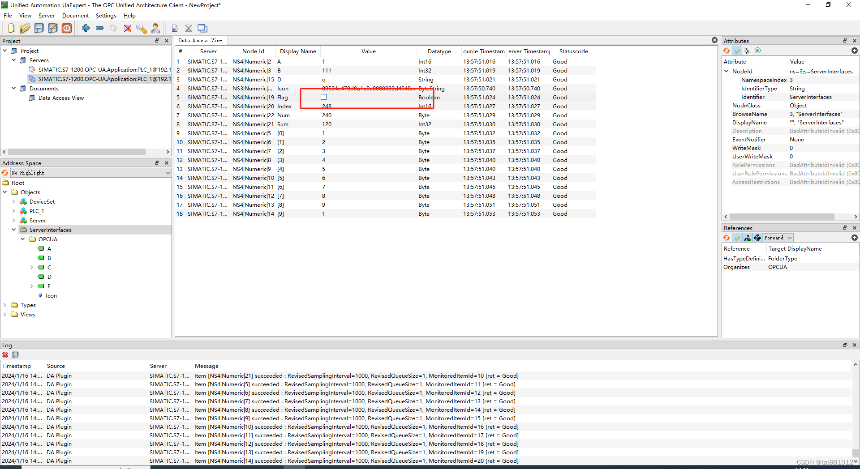The image size is (860, 469).
Task: Refresh the Address Space with the orange arrows icon
Action: point(5,173)
